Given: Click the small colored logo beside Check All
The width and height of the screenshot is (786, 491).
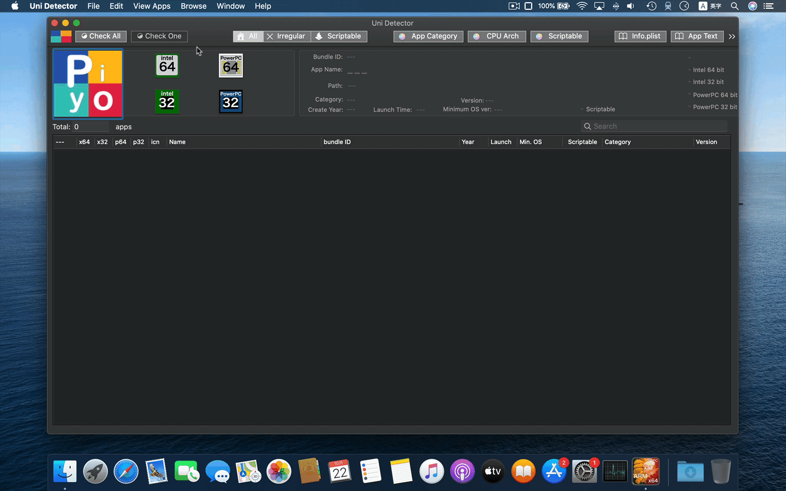Looking at the screenshot, I should (61, 37).
